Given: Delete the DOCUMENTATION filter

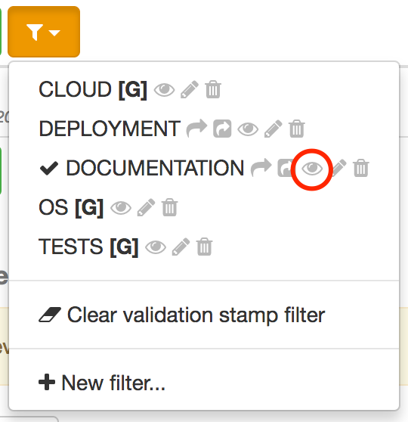Looking at the screenshot, I should pos(361,168).
